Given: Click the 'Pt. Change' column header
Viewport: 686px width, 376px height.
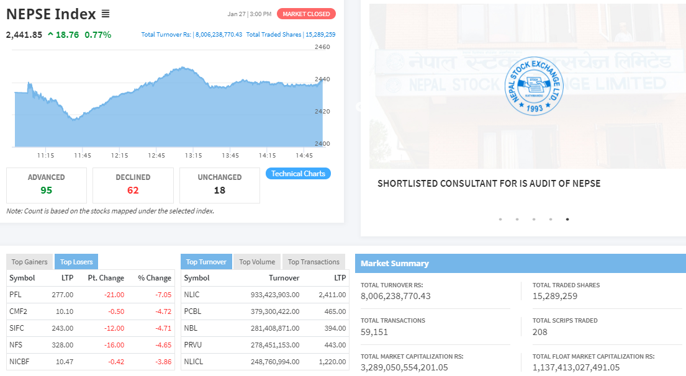Looking at the screenshot, I should click(106, 278).
